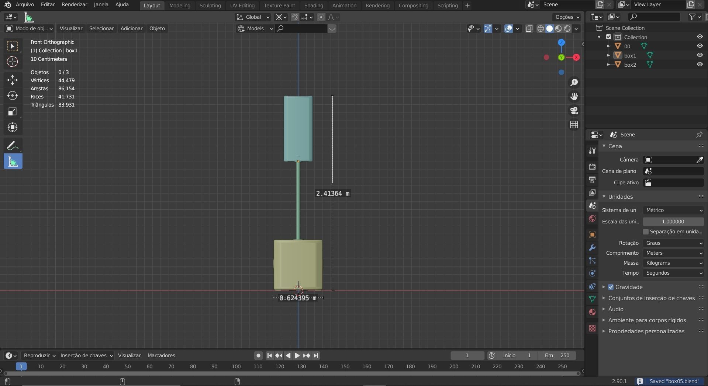Click the pan view hand icon
This screenshot has height=386, width=708.
[574, 97]
